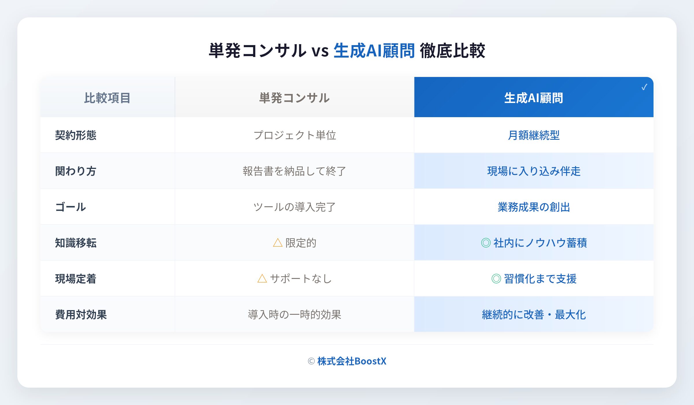Click the 費用対効果 row label
This screenshot has width=694, height=405.
[81, 314]
